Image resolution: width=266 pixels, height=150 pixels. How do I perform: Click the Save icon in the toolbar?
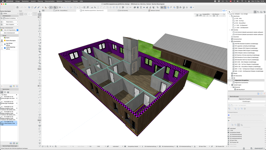pyautogui.click(x=18, y=7)
